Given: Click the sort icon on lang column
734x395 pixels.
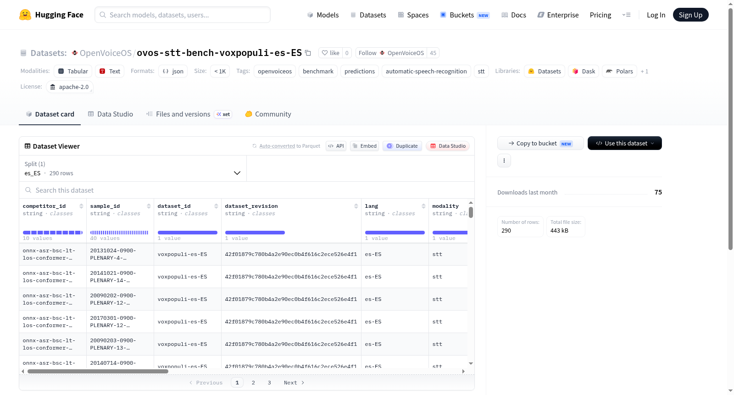Looking at the screenshot, I should [423, 206].
